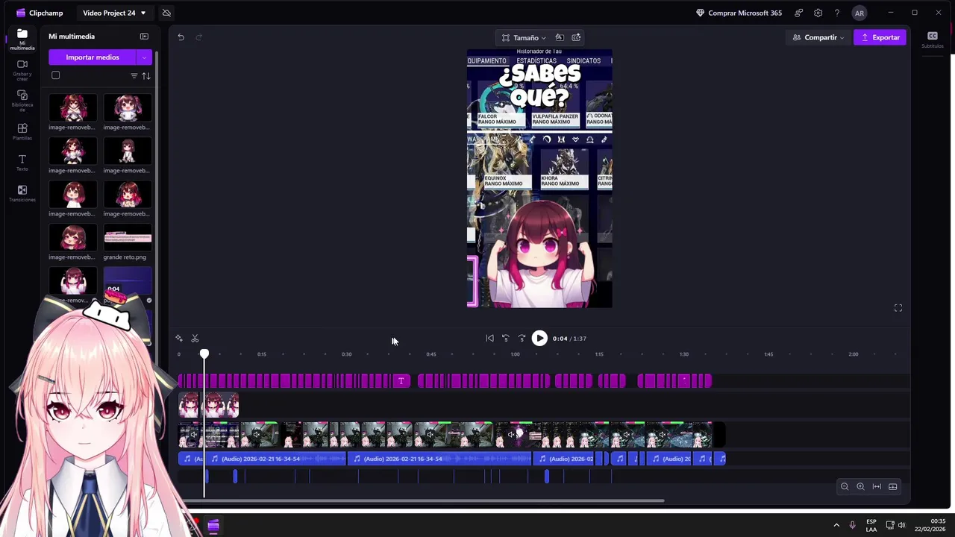Image resolution: width=955 pixels, height=537 pixels.
Task: Click the microphone tray icon
Action: pyautogui.click(x=853, y=525)
